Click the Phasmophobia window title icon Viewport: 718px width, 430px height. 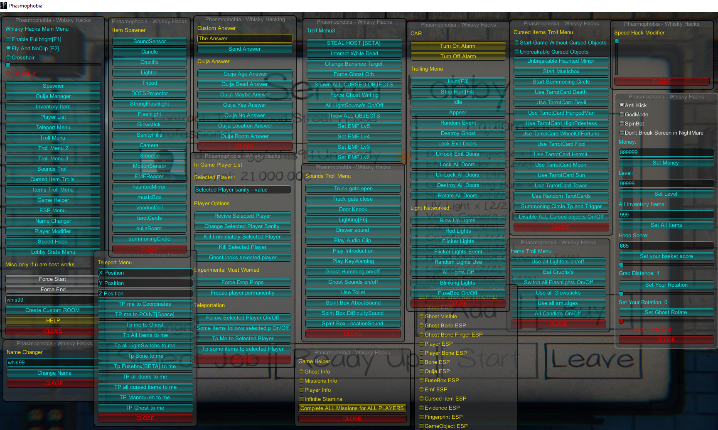pyautogui.click(x=4, y=5)
